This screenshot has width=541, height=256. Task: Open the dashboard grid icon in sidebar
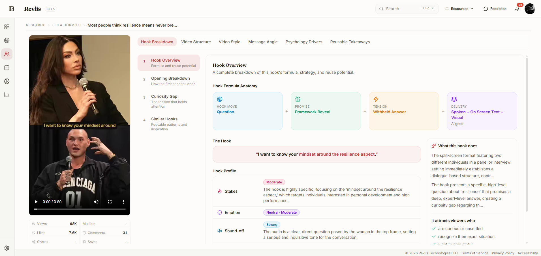pos(7,27)
